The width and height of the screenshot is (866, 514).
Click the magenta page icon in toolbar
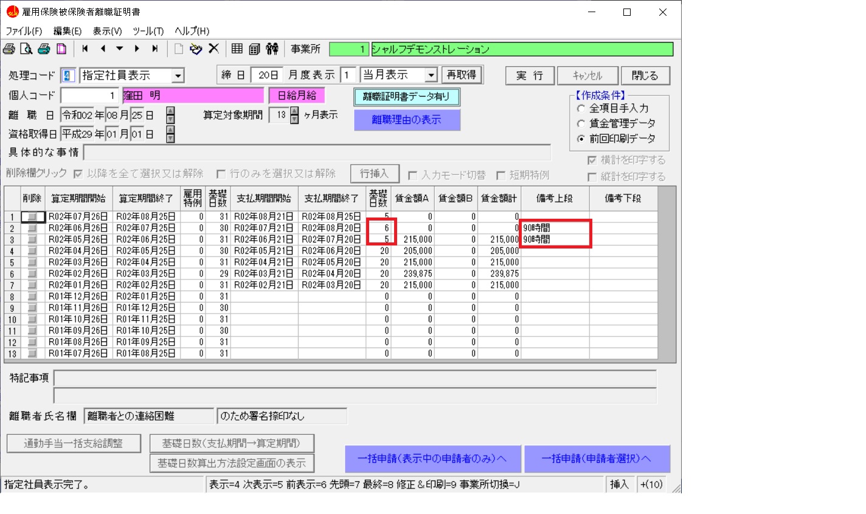click(61, 49)
